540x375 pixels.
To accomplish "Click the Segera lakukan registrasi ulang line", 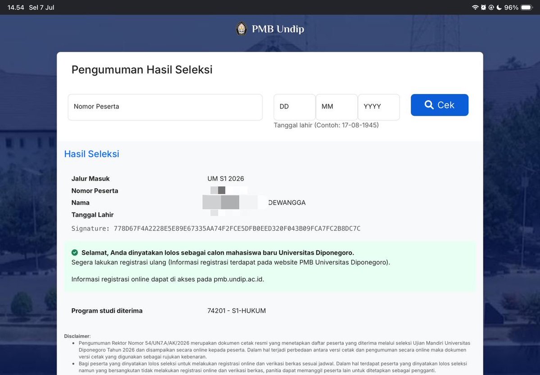I will [231, 262].
